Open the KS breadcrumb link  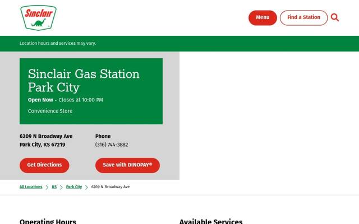tap(54, 186)
